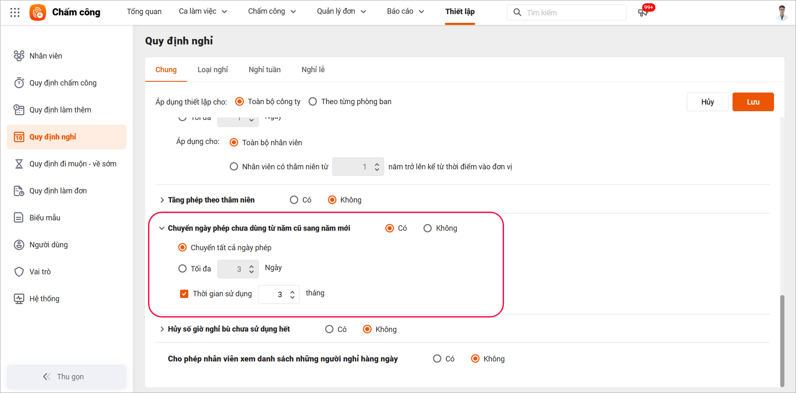
Task: Choose Có for Chuyển ngày phép chưa dùng
Action: click(389, 228)
